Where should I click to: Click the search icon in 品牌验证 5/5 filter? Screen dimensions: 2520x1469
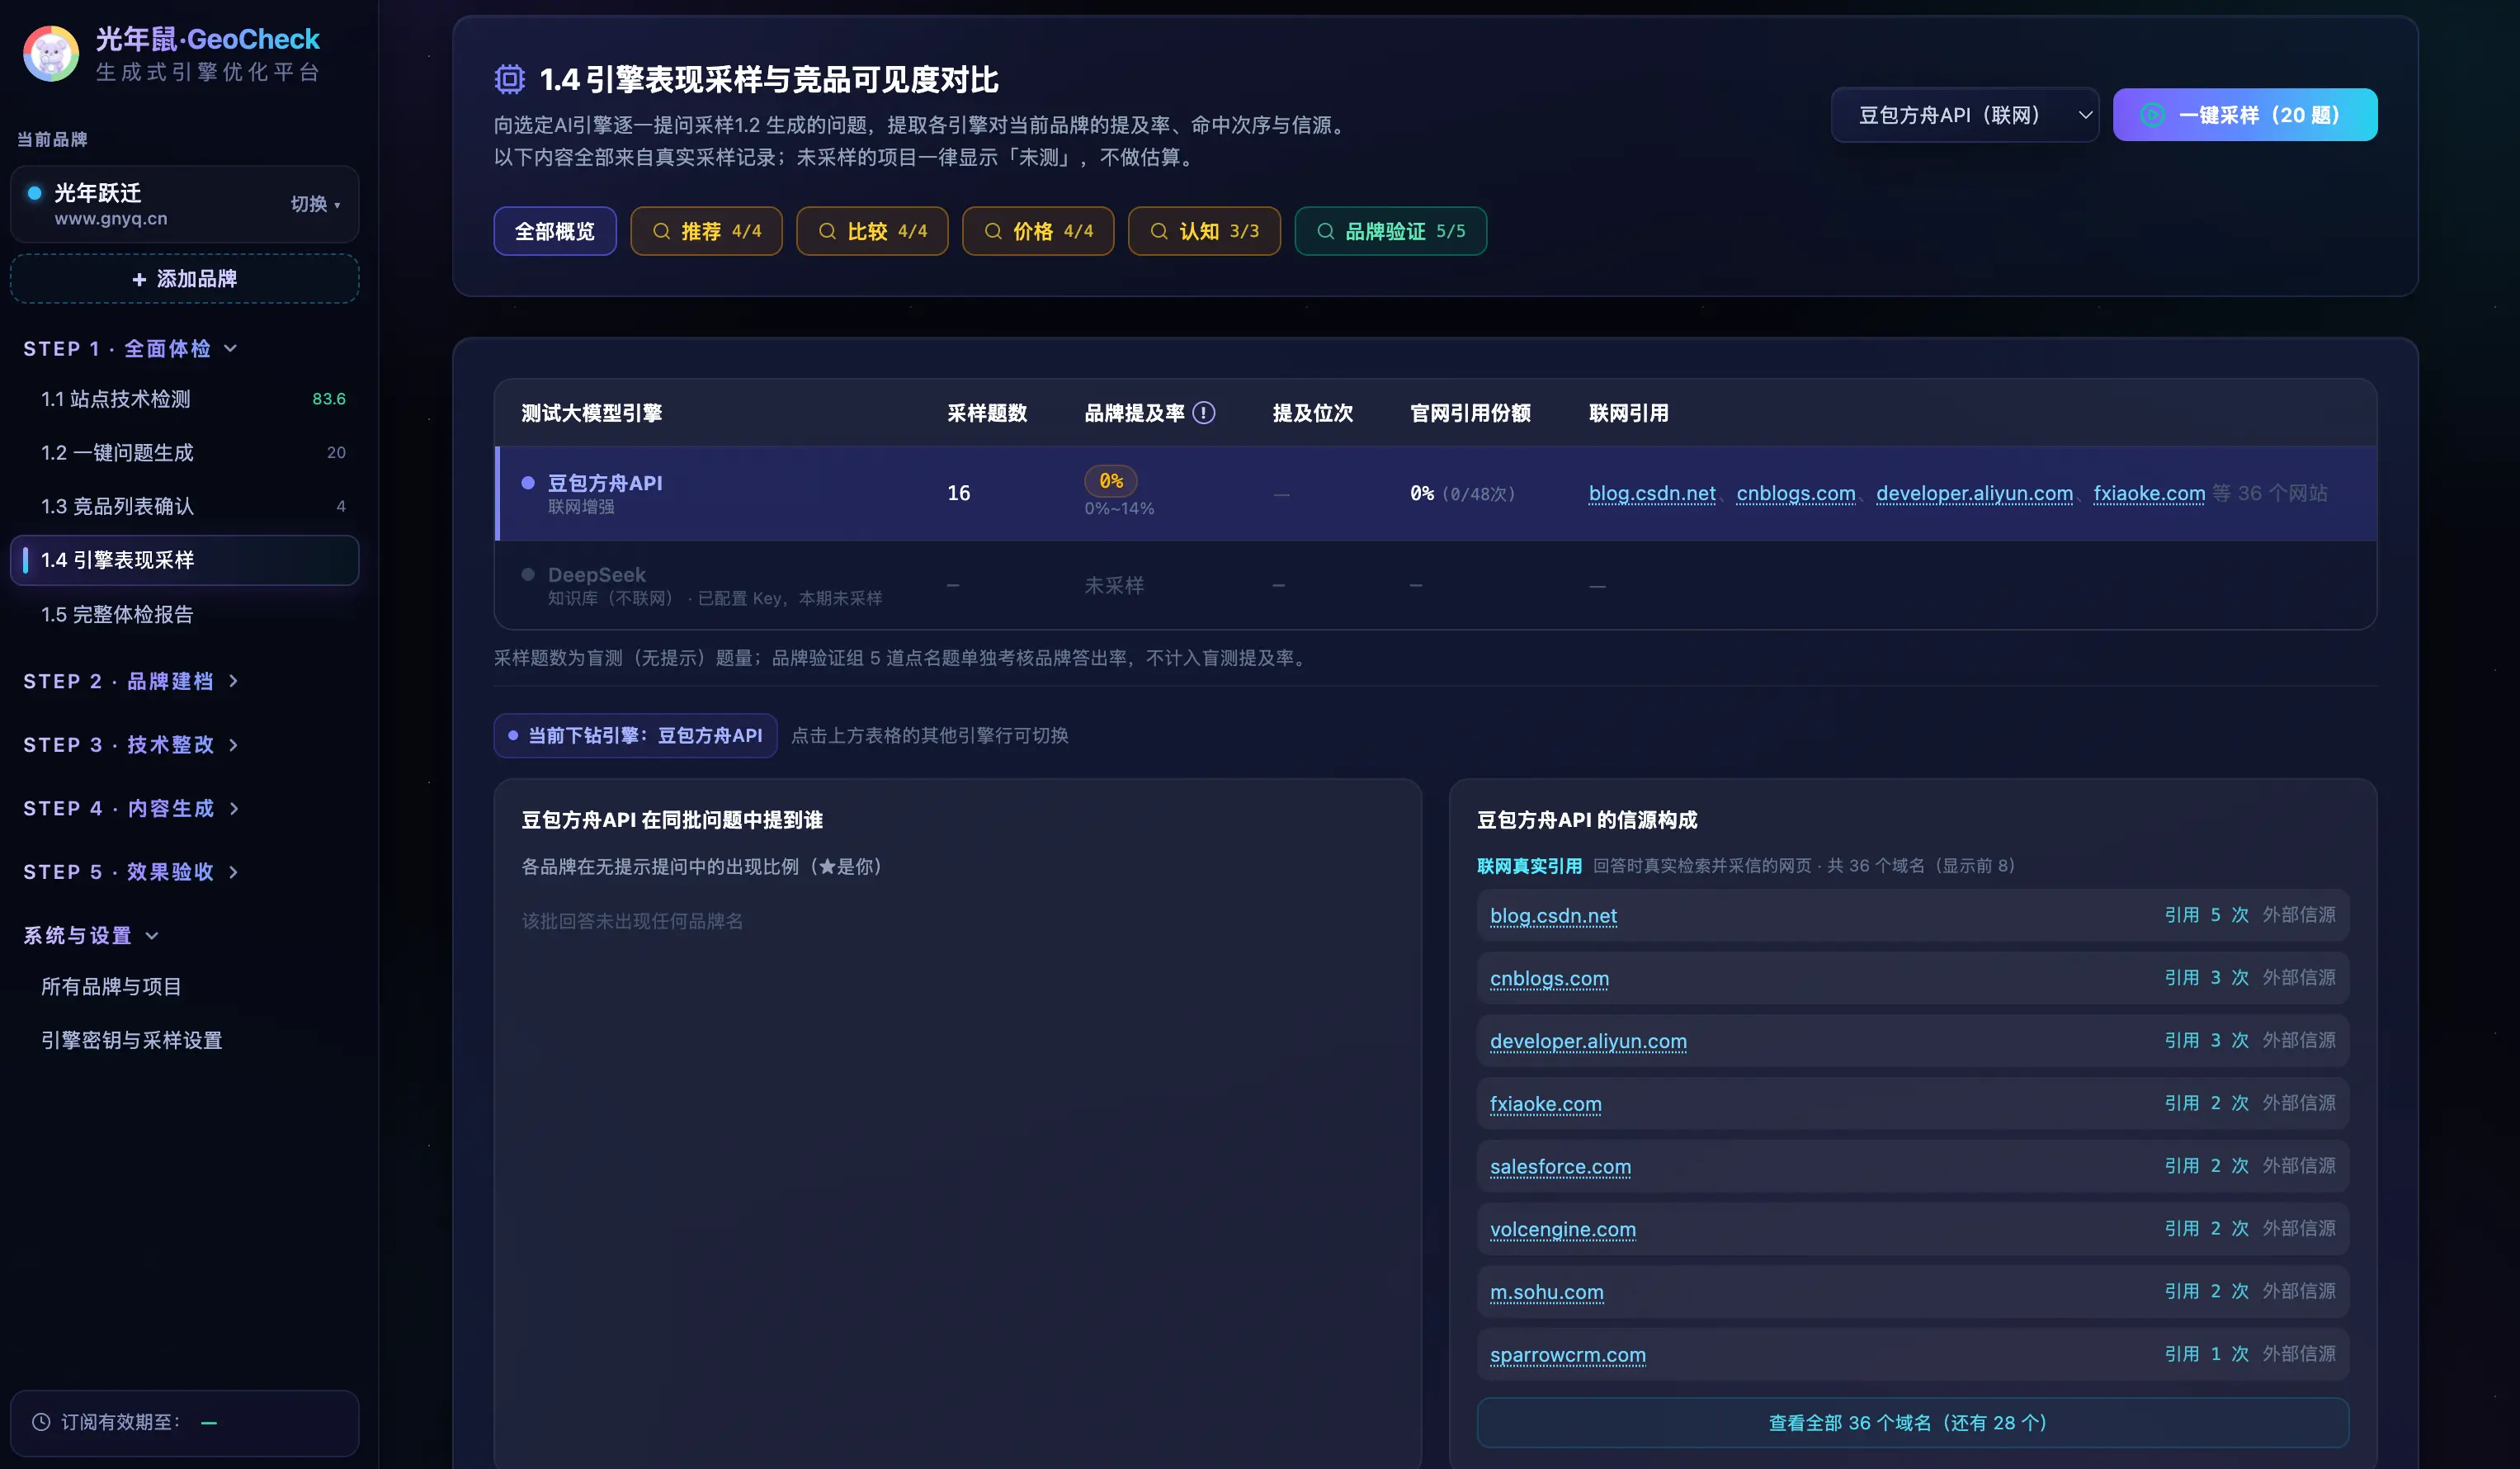point(1325,231)
